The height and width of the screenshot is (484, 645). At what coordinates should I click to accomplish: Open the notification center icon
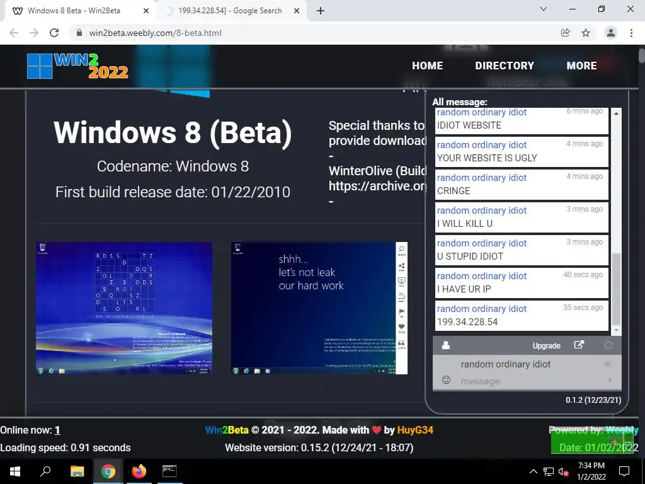pyautogui.click(x=624, y=471)
